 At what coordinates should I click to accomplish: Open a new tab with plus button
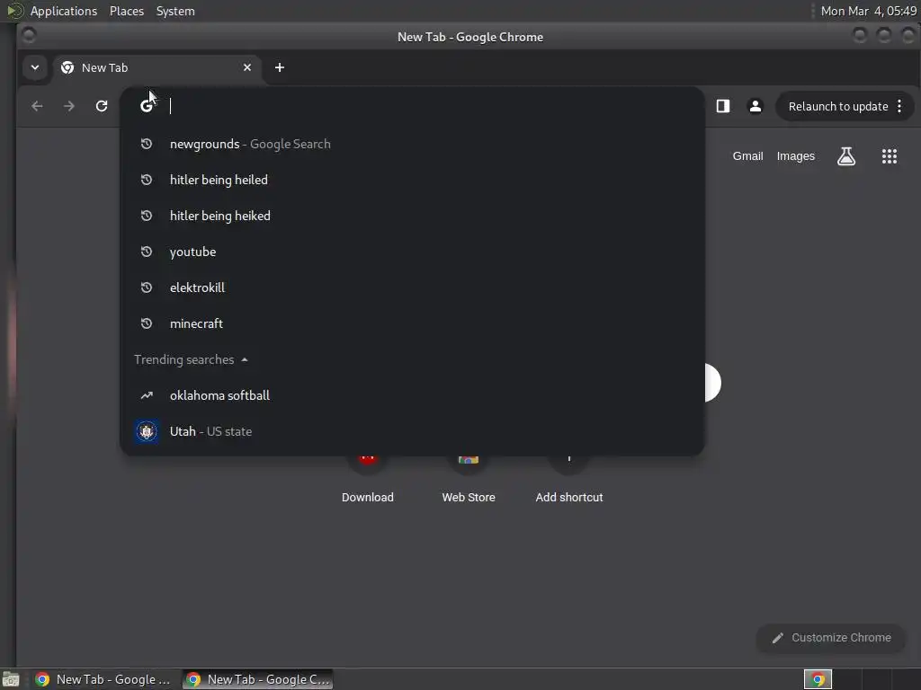pos(280,67)
